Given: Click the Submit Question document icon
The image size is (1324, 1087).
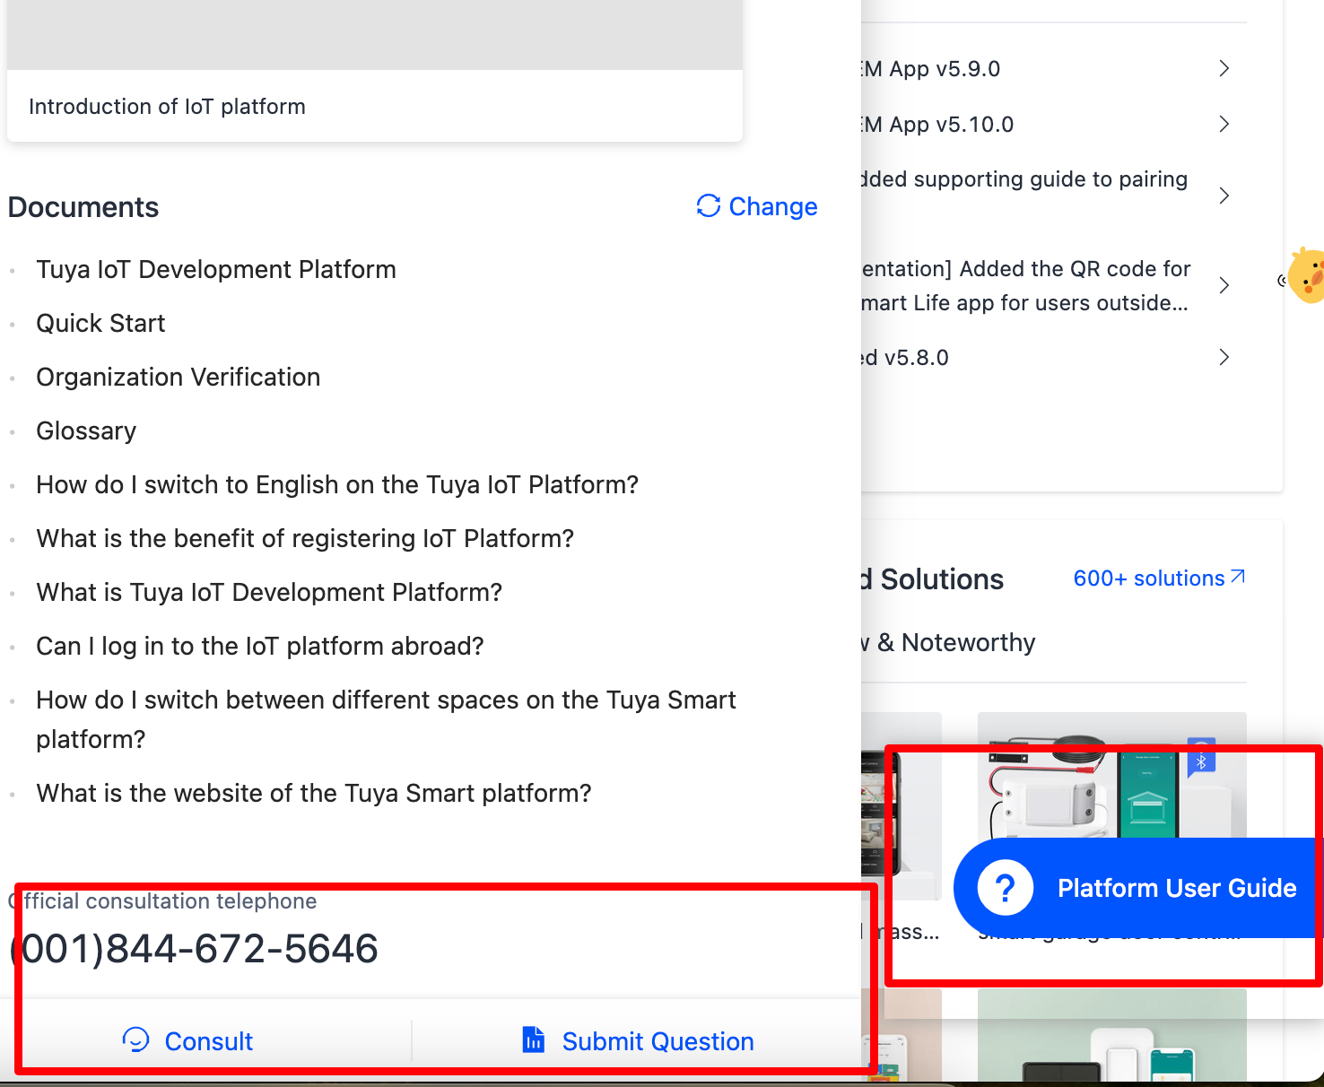Looking at the screenshot, I should coord(534,1039).
